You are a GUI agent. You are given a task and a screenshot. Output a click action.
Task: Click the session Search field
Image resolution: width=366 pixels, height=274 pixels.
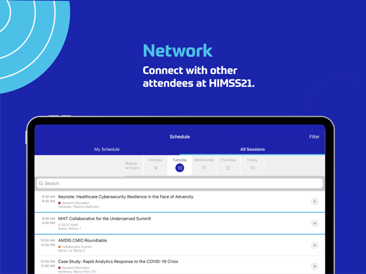(180, 183)
